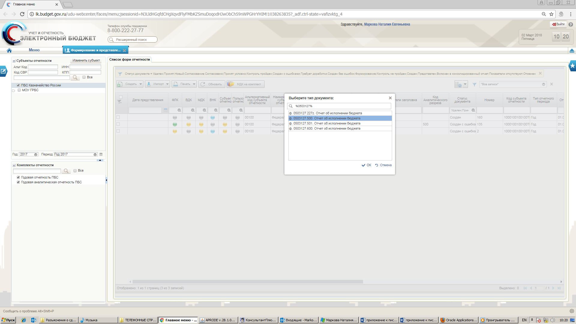Click the settings gear in bottom right
The width and height of the screenshot is (576, 324).
(571, 311)
